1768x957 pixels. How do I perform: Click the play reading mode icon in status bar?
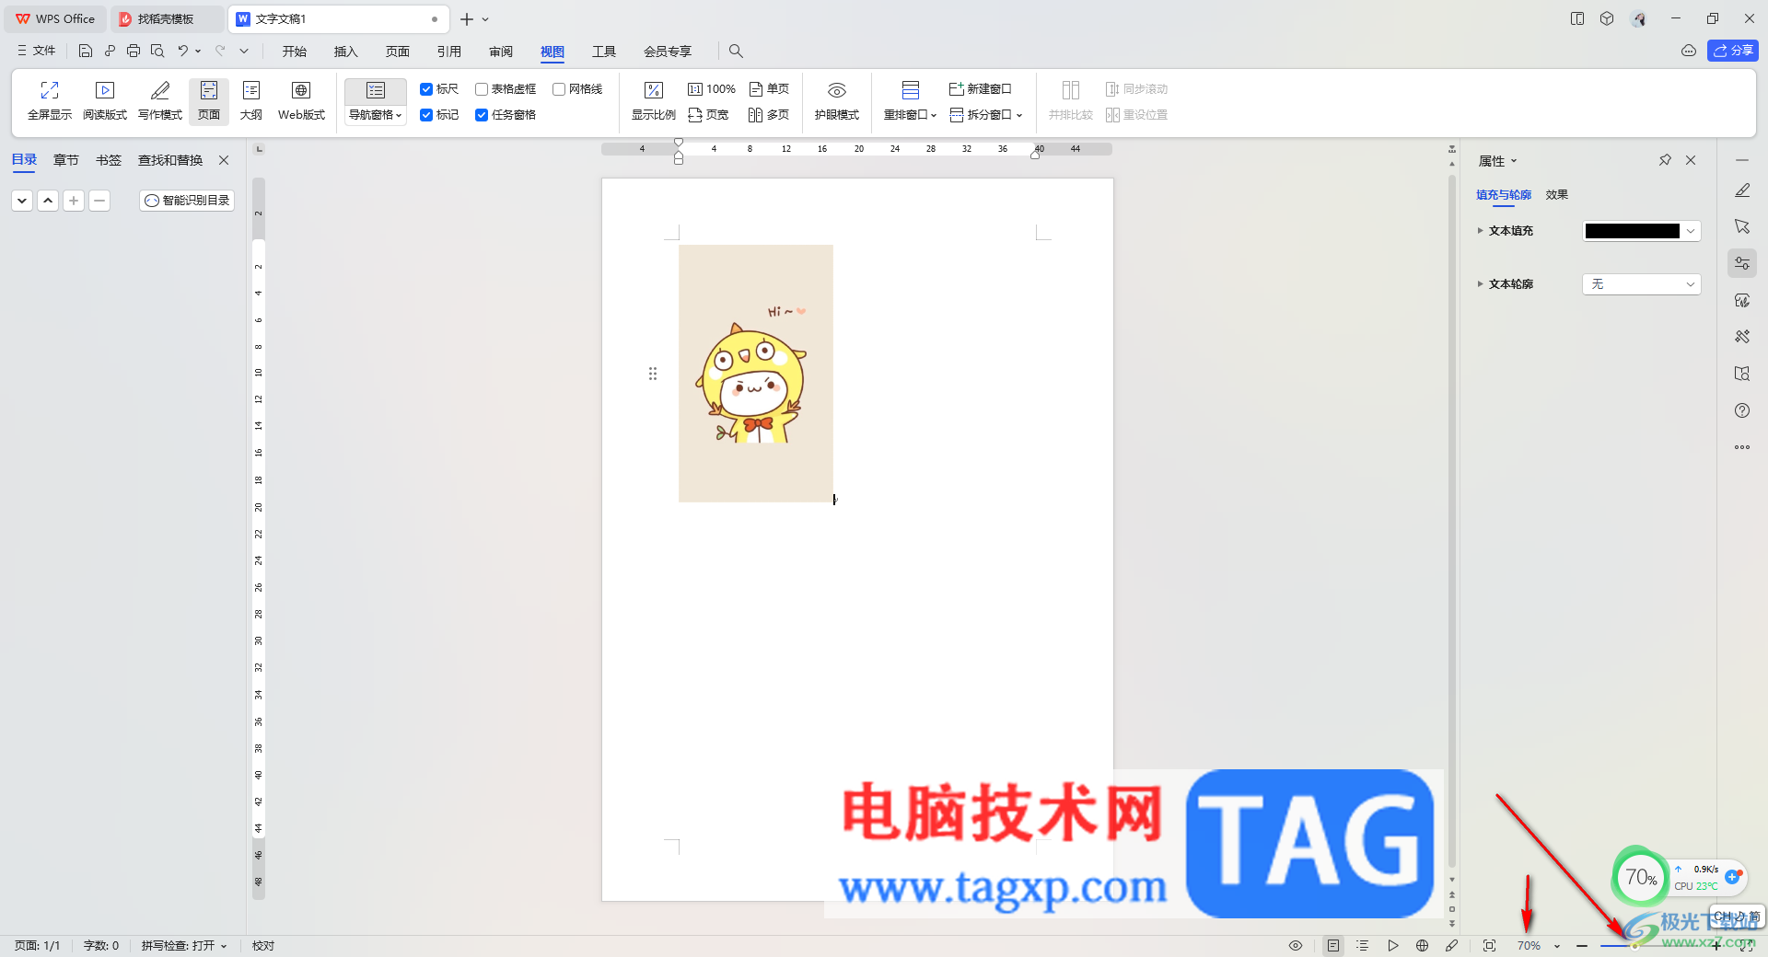[1393, 946]
